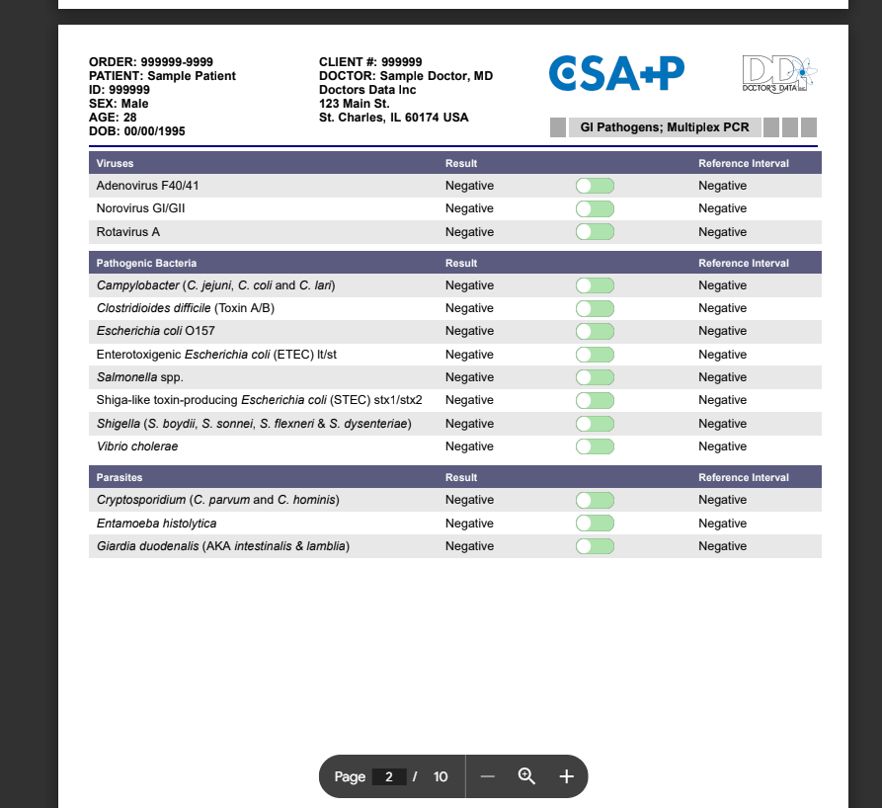Viewport: 882px width, 808px height.
Task: Toggle the Cryptosporidium result switch
Action: [x=595, y=500]
